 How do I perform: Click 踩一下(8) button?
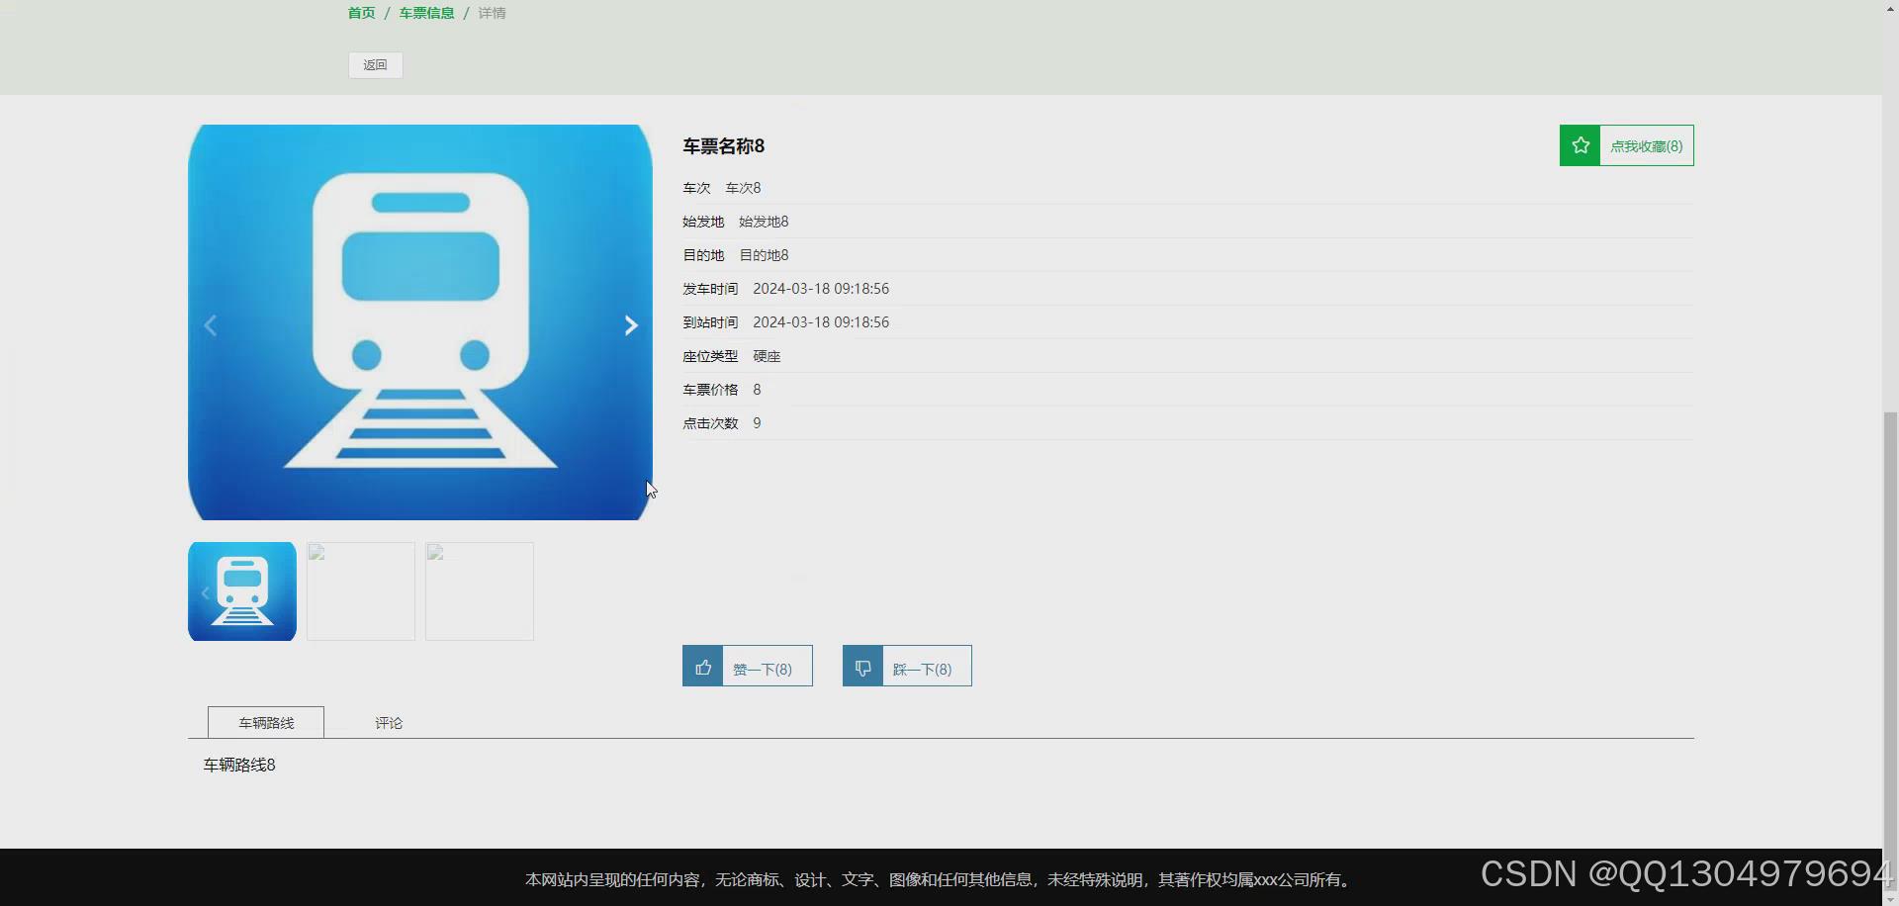(907, 666)
